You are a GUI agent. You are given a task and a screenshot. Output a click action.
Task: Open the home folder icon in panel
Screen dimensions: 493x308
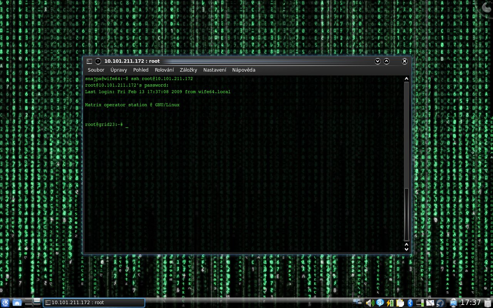pos(17,303)
